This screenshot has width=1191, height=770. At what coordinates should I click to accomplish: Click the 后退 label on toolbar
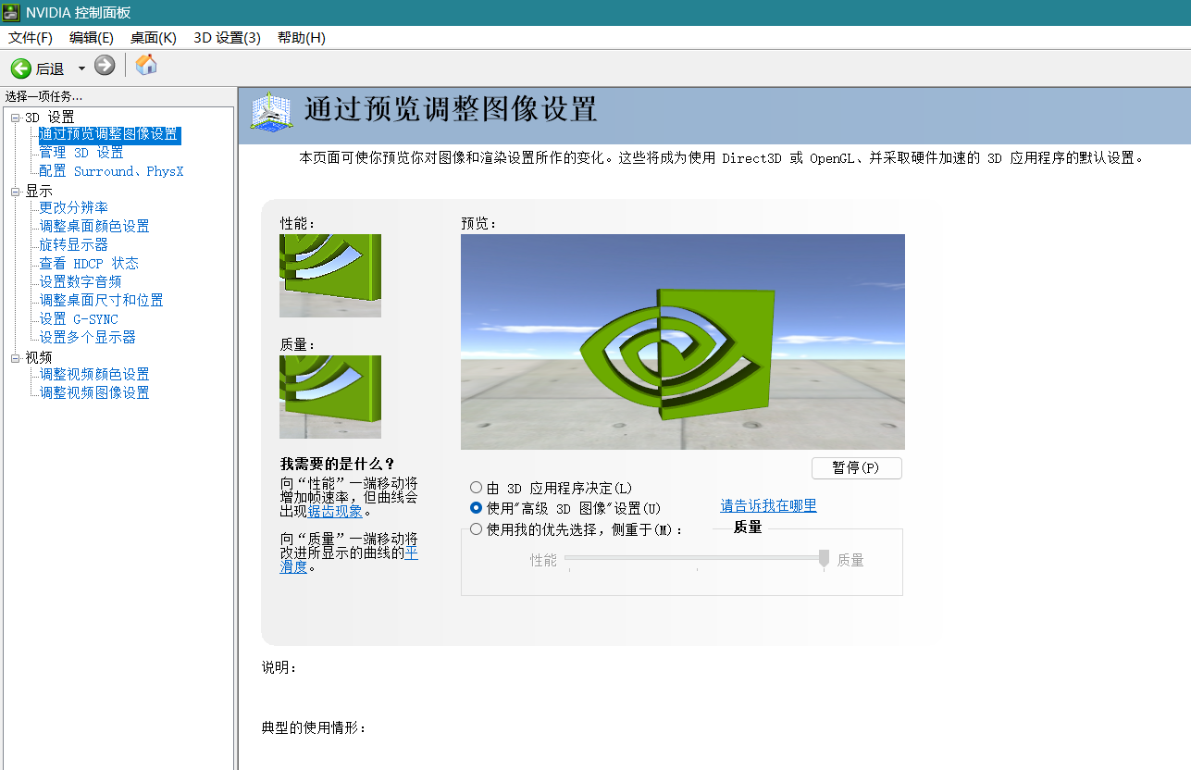50,68
